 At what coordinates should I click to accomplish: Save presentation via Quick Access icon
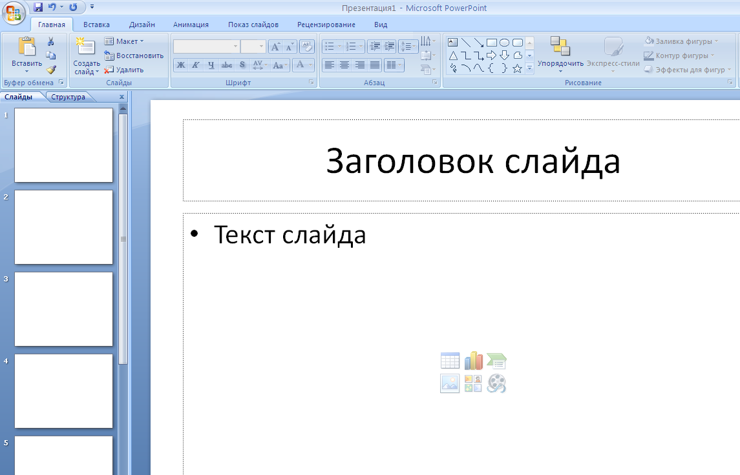[x=38, y=7]
